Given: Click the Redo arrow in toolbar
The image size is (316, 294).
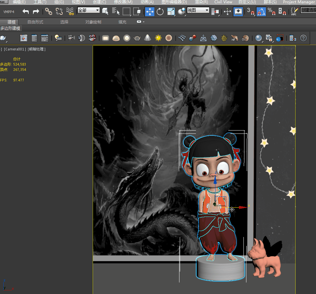Looking at the screenshot, I should click(36, 12).
